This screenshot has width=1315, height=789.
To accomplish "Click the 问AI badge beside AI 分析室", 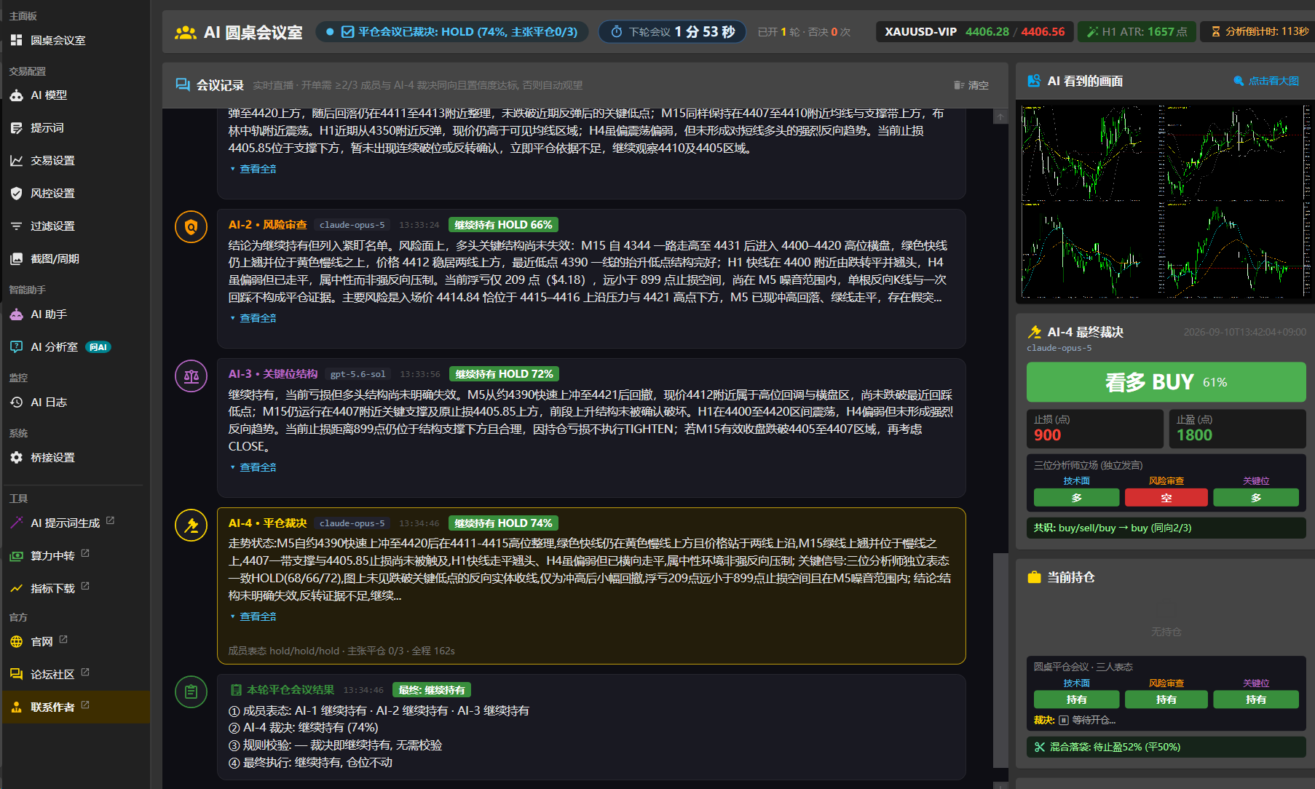I will pyautogui.click(x=98, y=347).
